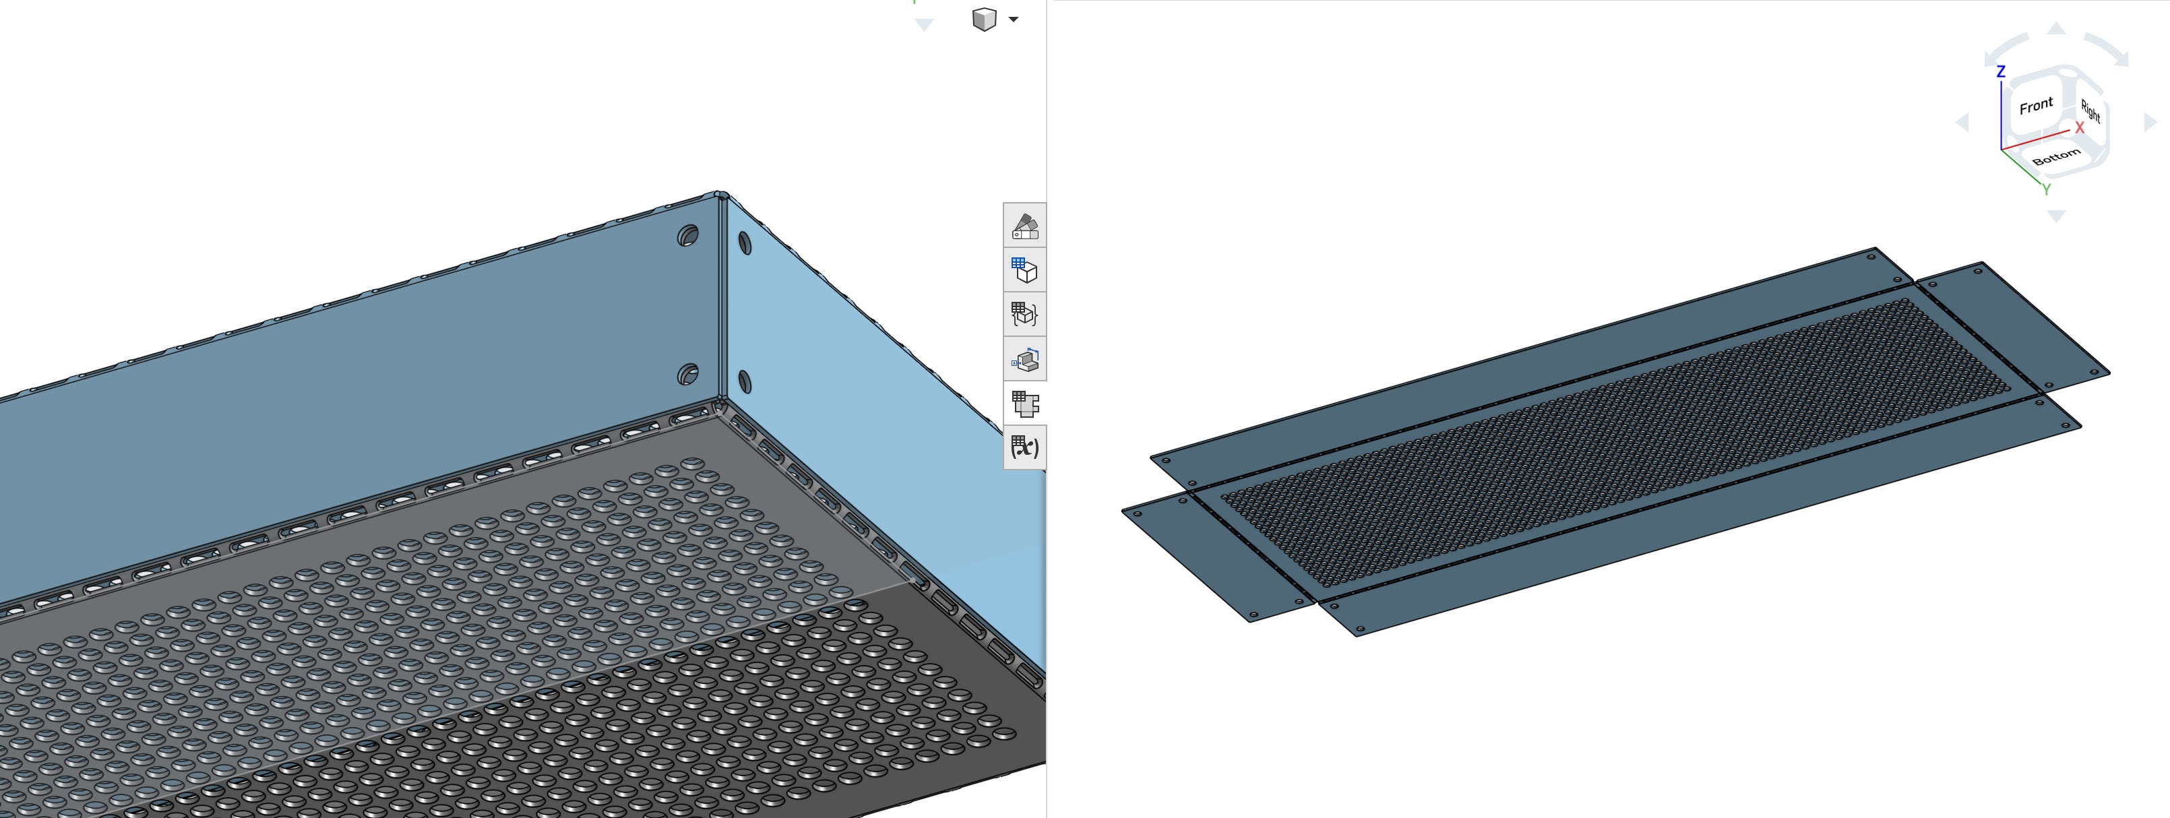Open the Appearance panel icon
This screenshot has width=2170, height=818.
pos(1024,226)
